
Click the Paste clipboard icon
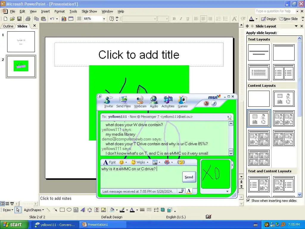[43, 19]
